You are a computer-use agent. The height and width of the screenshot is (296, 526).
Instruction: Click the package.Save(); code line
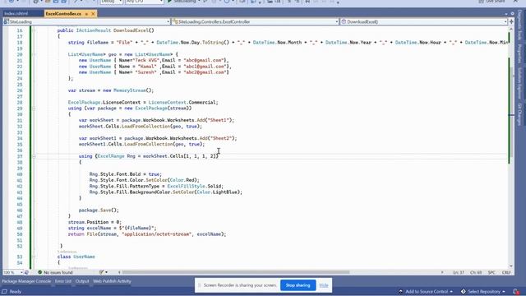(99, 210)
